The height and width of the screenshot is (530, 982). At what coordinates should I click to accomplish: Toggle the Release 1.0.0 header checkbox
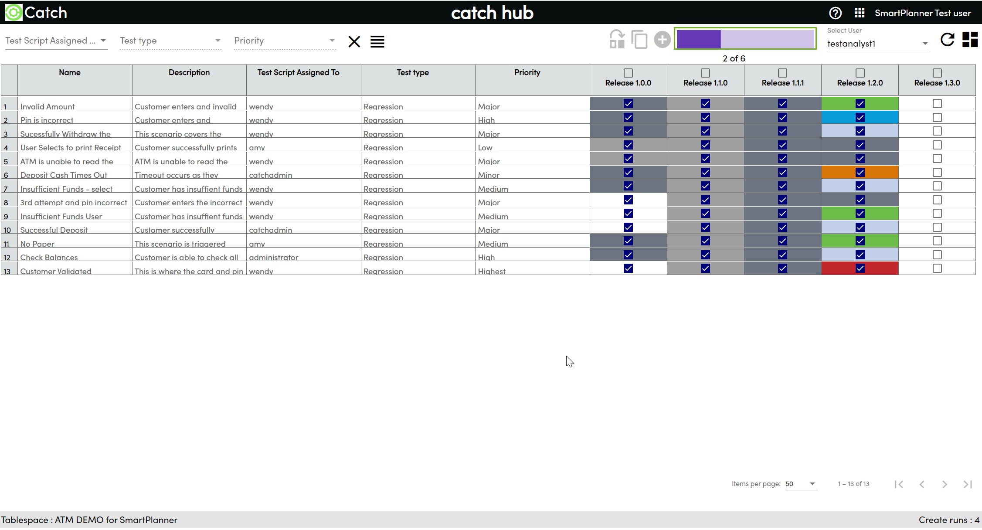[628, 73]
